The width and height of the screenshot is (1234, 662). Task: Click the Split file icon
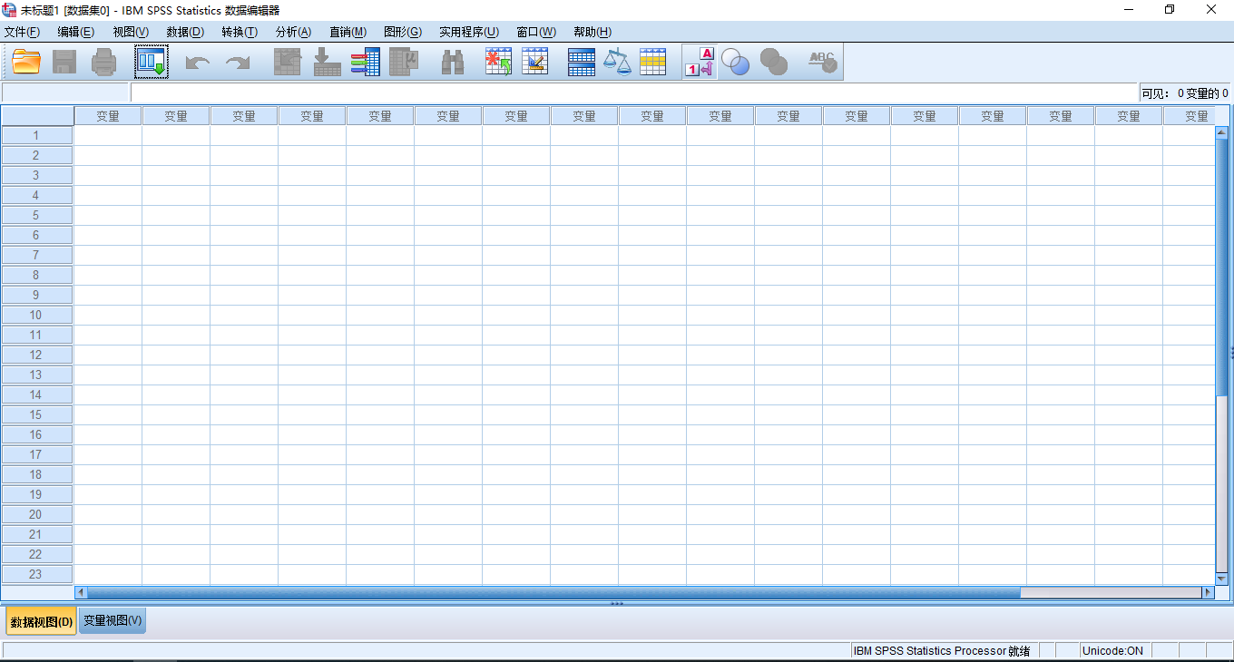[582, 62]
